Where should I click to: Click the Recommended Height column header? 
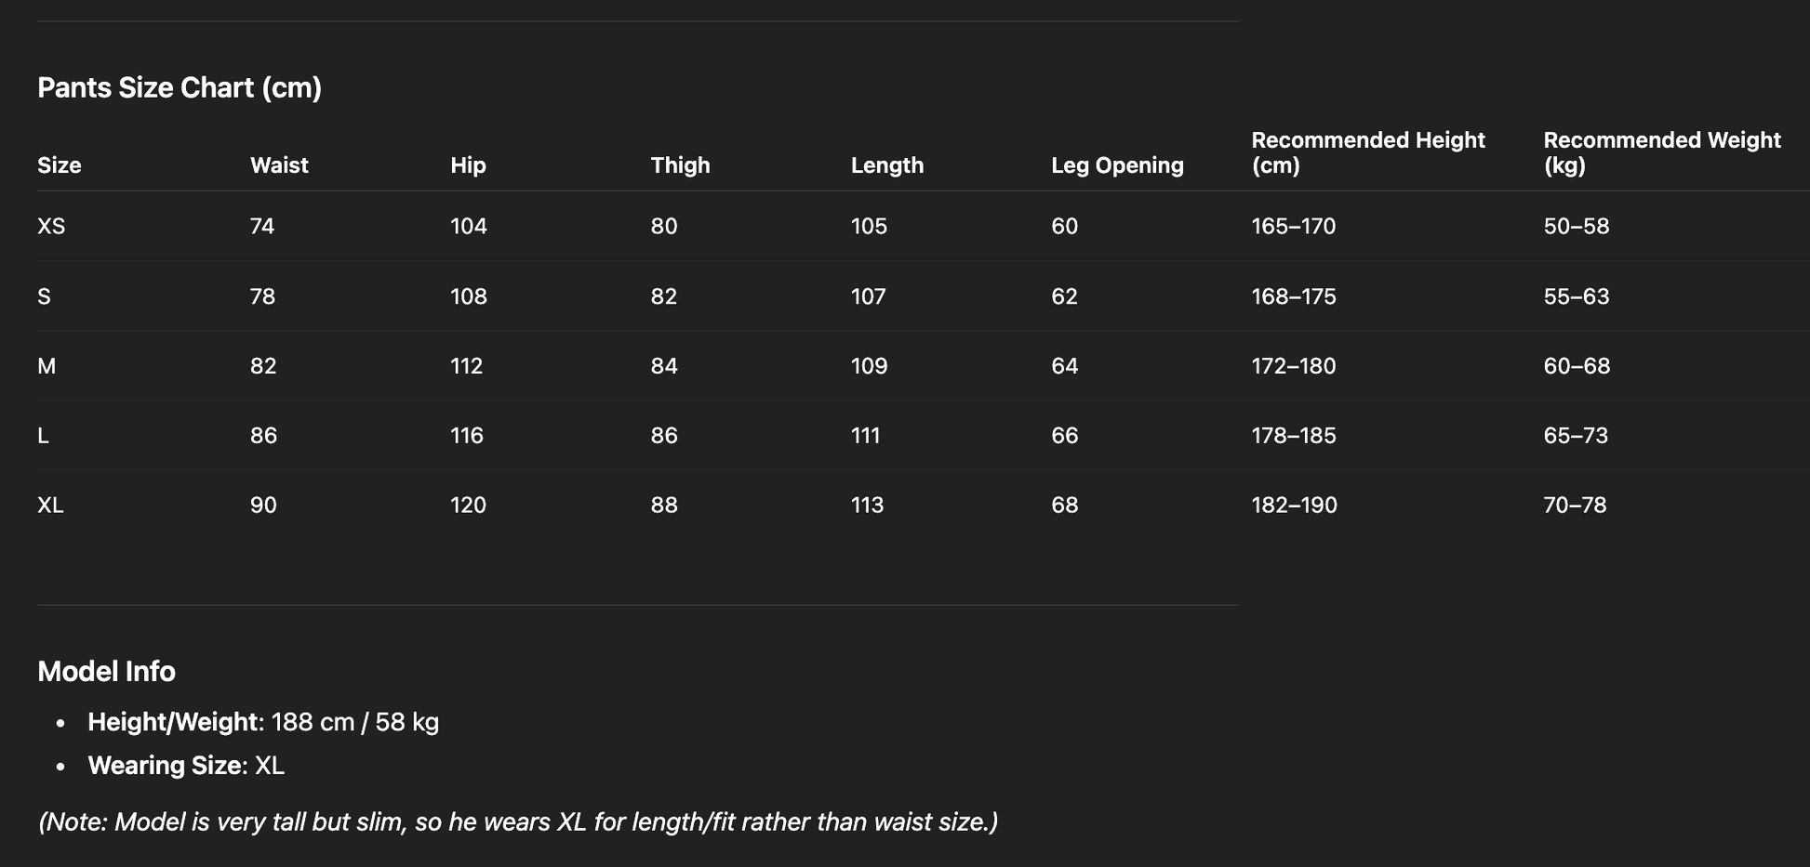click(1367, 152)
